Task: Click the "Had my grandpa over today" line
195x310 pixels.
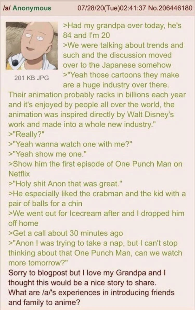Action: (122, 26)
